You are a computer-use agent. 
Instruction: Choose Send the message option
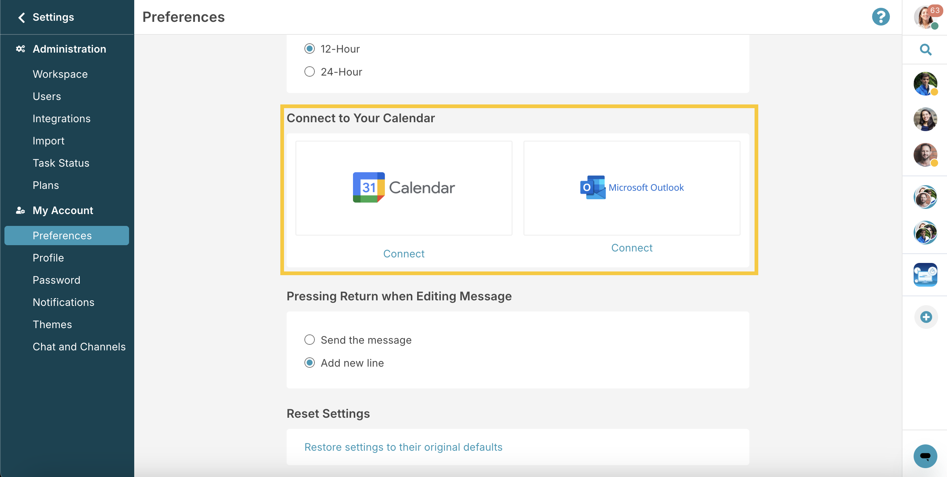coord(310,340)
